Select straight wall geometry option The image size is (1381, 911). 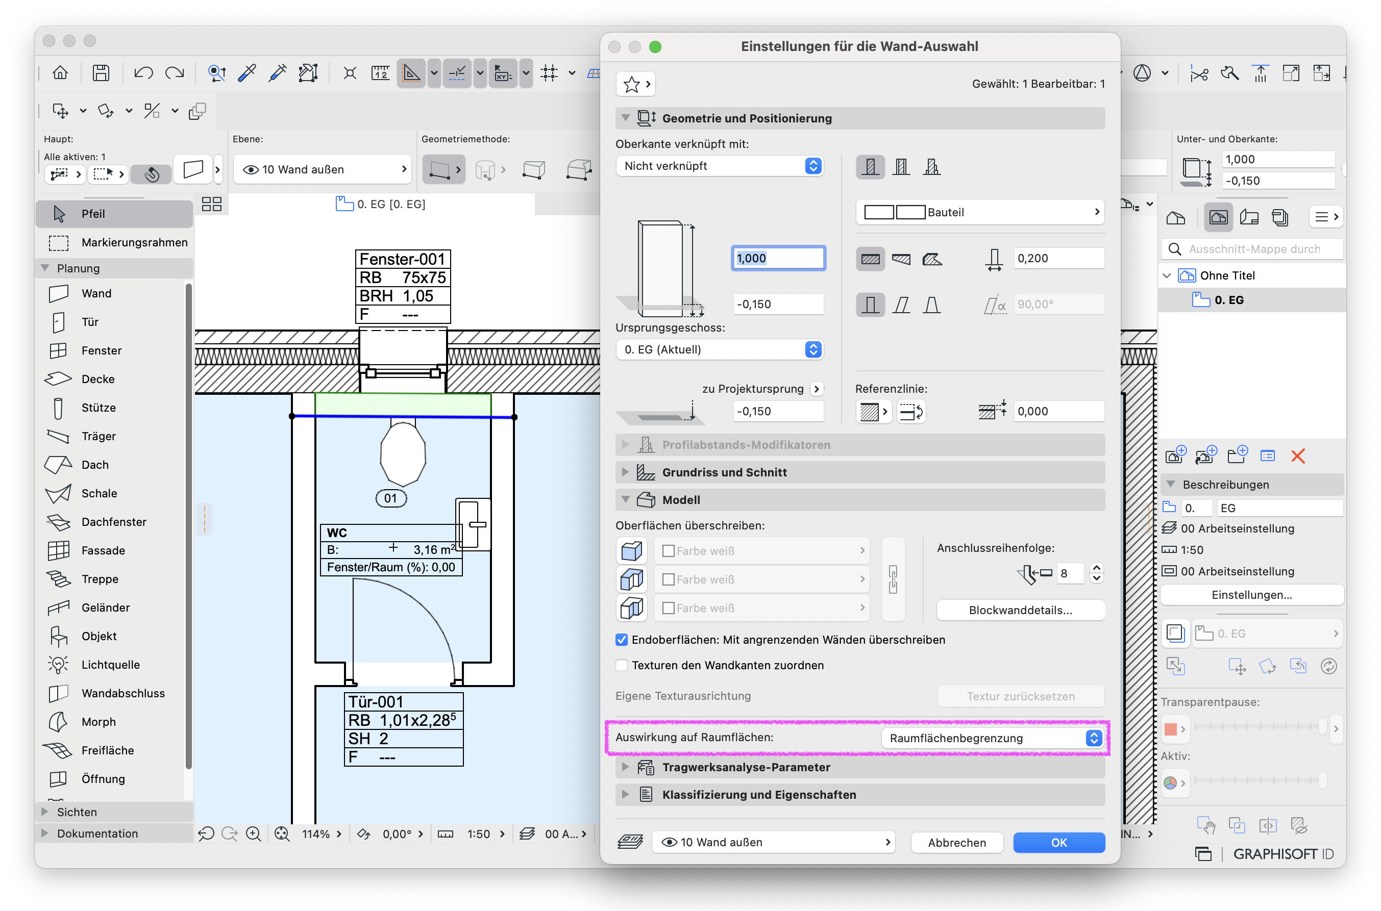[x=870, y=259]
